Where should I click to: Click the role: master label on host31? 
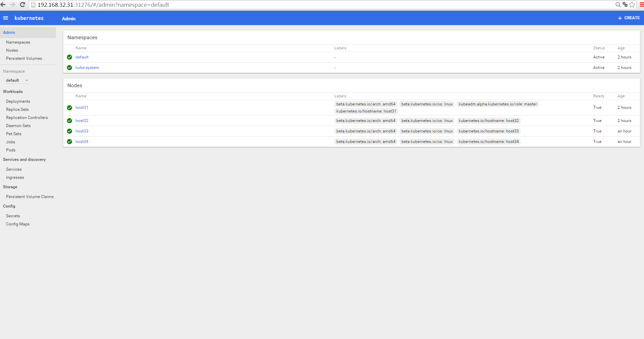(x=498, y=104)
